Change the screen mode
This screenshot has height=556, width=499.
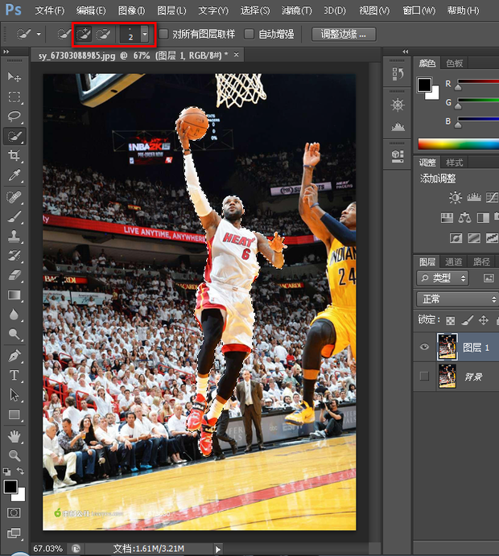pos(14,533)
